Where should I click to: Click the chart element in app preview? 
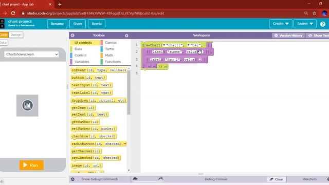click(27, 105)
